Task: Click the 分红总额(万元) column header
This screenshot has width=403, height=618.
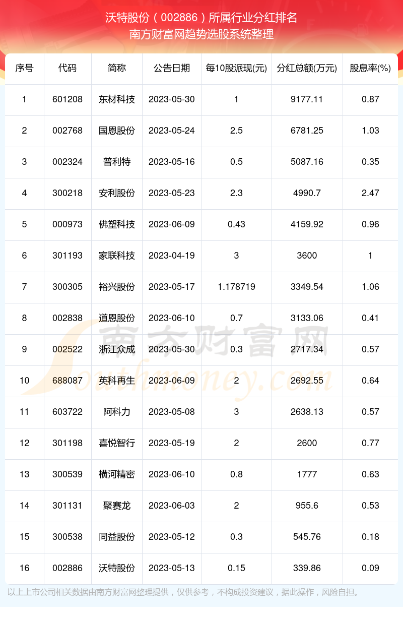Action: click(307, 68)
